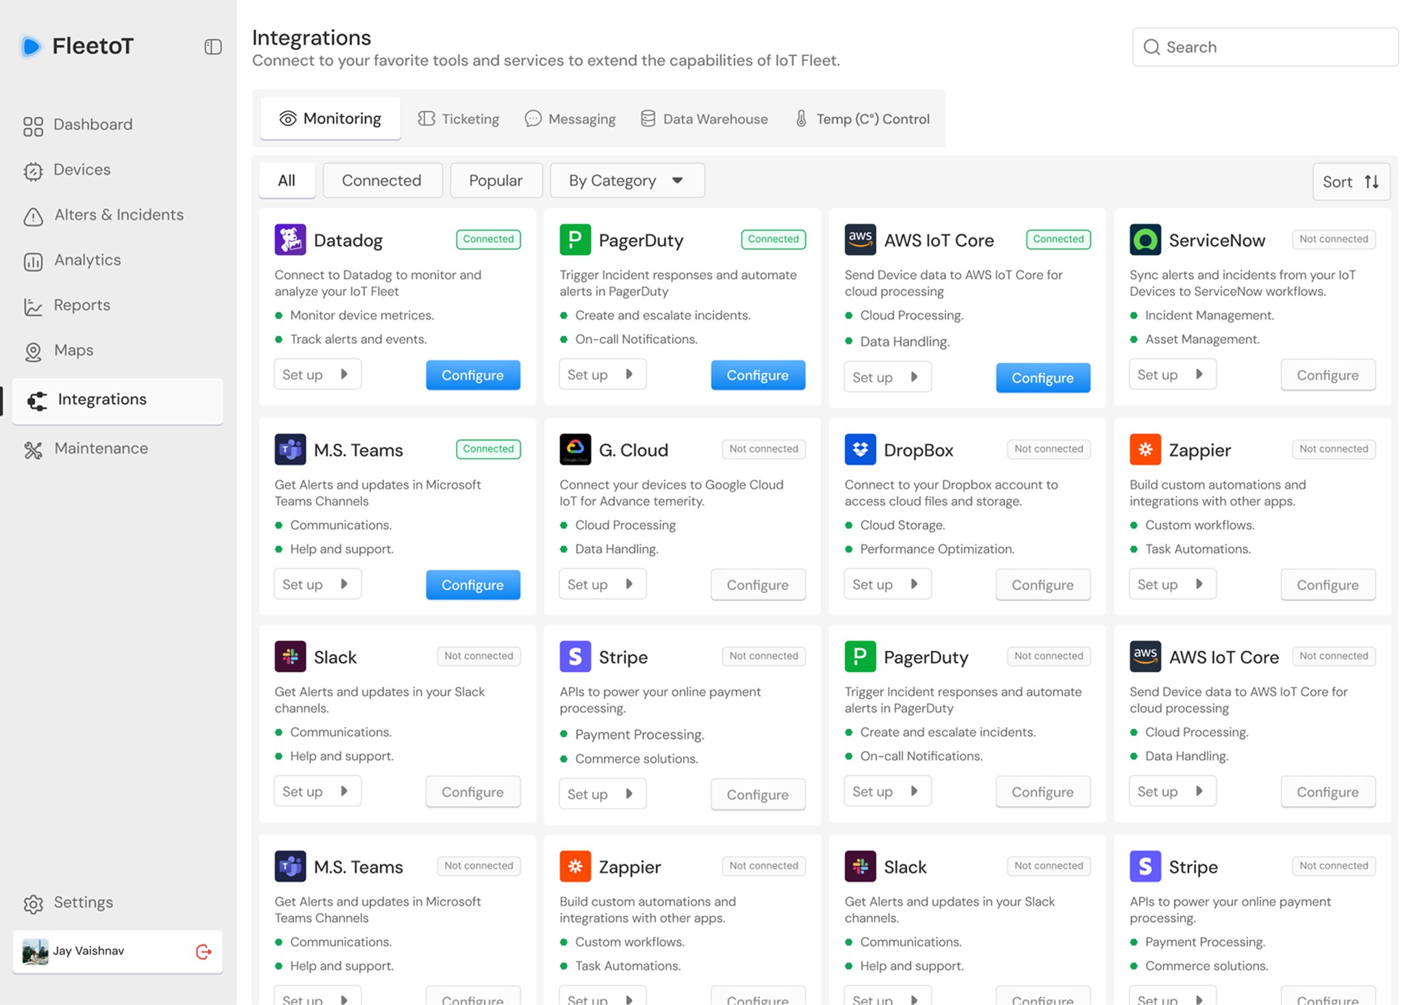Switch to the Ticketing tab

pyautogui.click(x=459, y=119)
